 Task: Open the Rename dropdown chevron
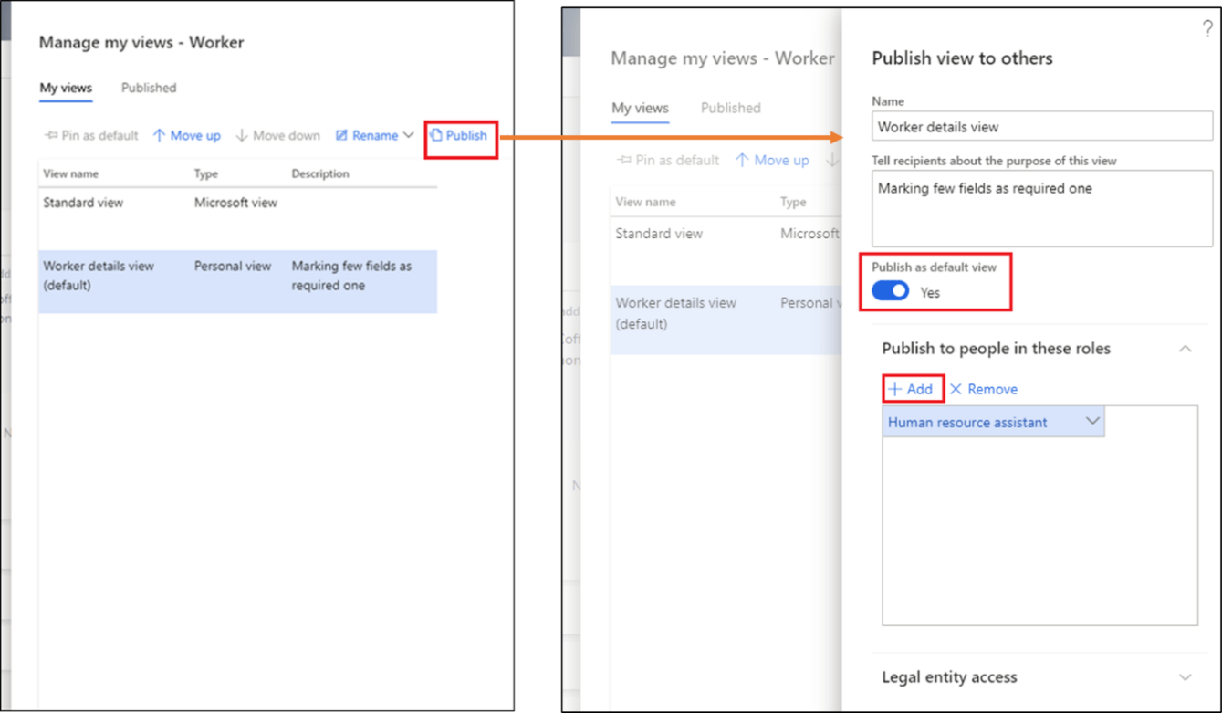tap(407, 135)
